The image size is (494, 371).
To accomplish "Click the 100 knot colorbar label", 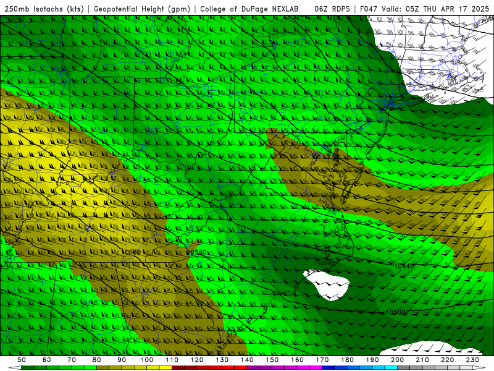I will pos(147,360).
